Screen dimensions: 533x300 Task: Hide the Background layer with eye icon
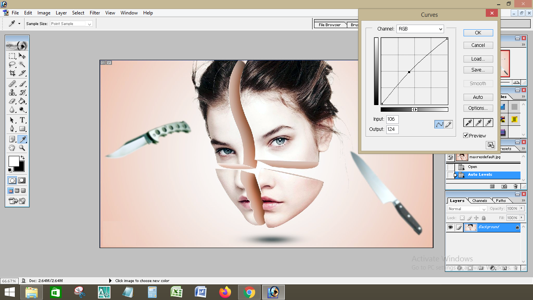point(451,227)
